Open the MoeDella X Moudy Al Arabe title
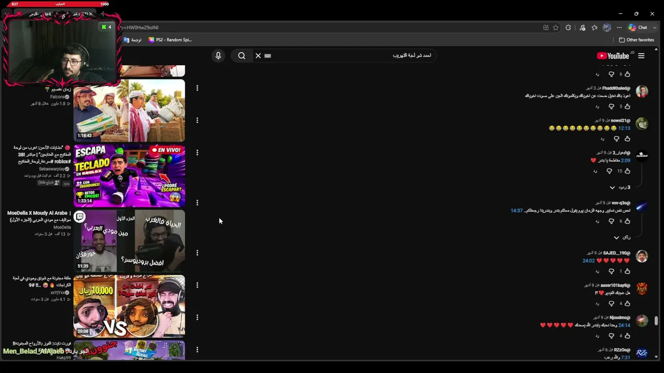The image size is (664, 373). click(x=39, y=216)
